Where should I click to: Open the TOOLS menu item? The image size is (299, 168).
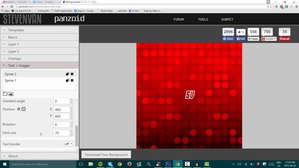203,20
